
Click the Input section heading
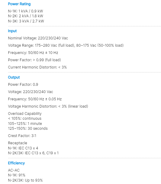12,31
